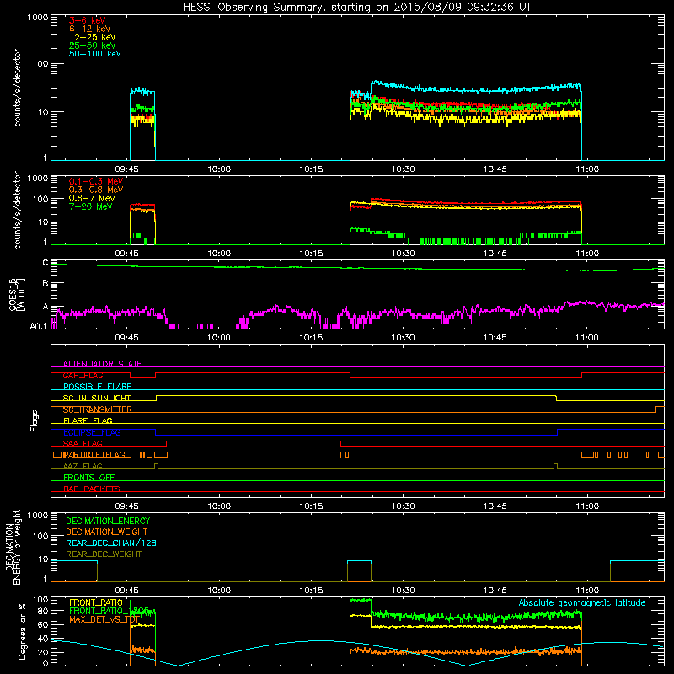Click the MAX_DET_VS_TOT legend label
The image size is (674, 674).
(104, 619)
